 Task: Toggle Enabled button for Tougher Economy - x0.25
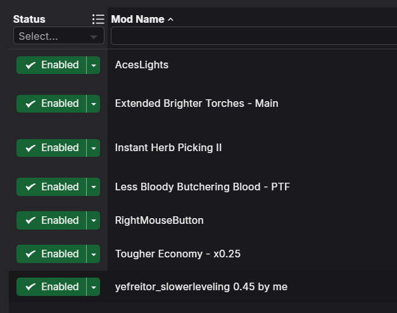point(51,254)
